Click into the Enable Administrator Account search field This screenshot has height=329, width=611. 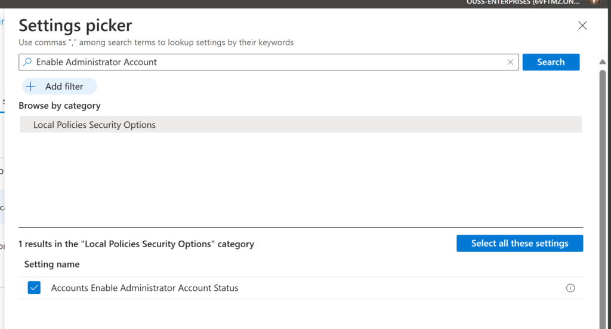269,62
